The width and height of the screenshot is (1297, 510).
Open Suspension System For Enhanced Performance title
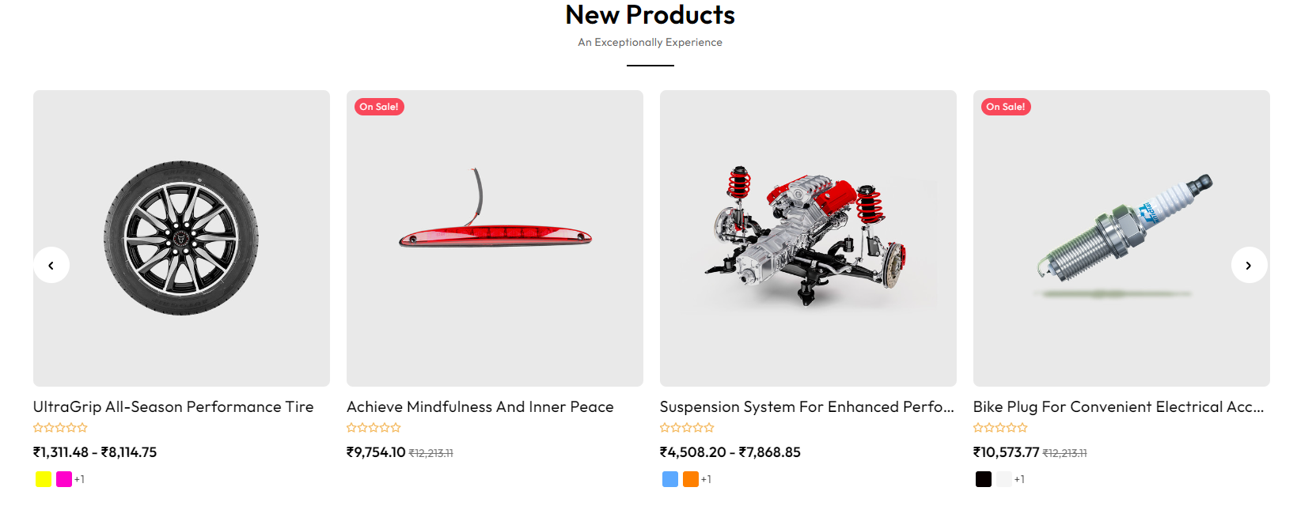coord(806,406)
